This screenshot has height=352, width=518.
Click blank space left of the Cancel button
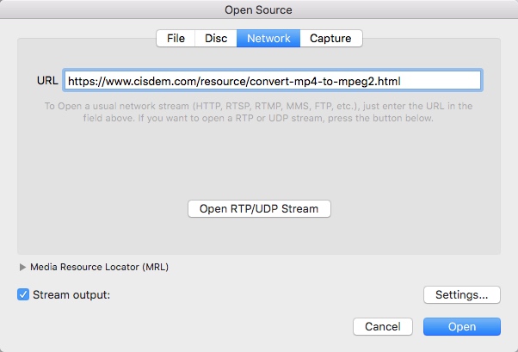coord(215,327)
